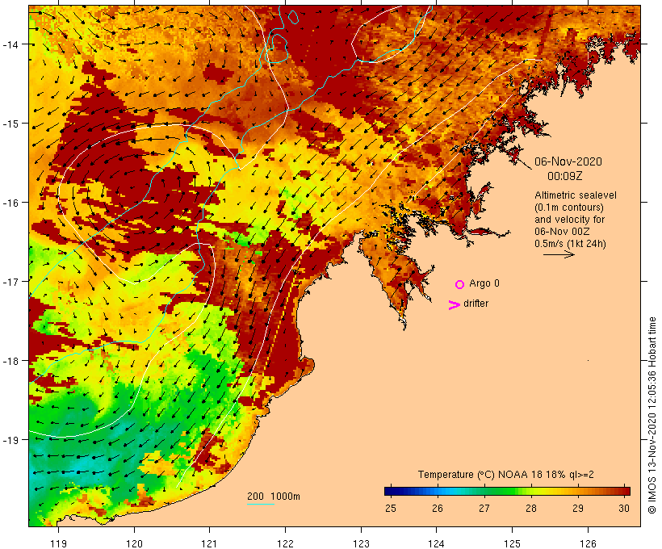
Task: Click latitude axis label -19
Action: [x=10, y=440]
